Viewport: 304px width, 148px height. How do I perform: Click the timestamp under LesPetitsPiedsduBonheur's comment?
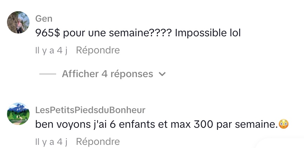(51, 141)
